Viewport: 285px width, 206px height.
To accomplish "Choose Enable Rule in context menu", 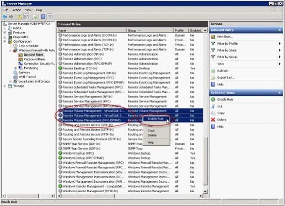I will (156, 118).
